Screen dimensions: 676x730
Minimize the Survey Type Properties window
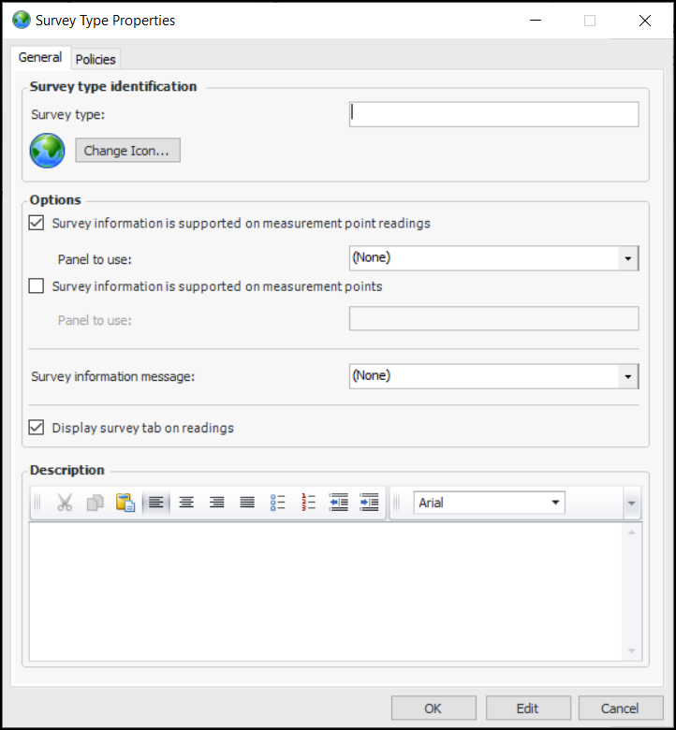click(536, 21)
